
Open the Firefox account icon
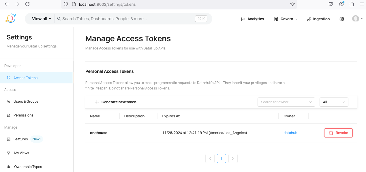pyautogui.click(x=341, y=4)
